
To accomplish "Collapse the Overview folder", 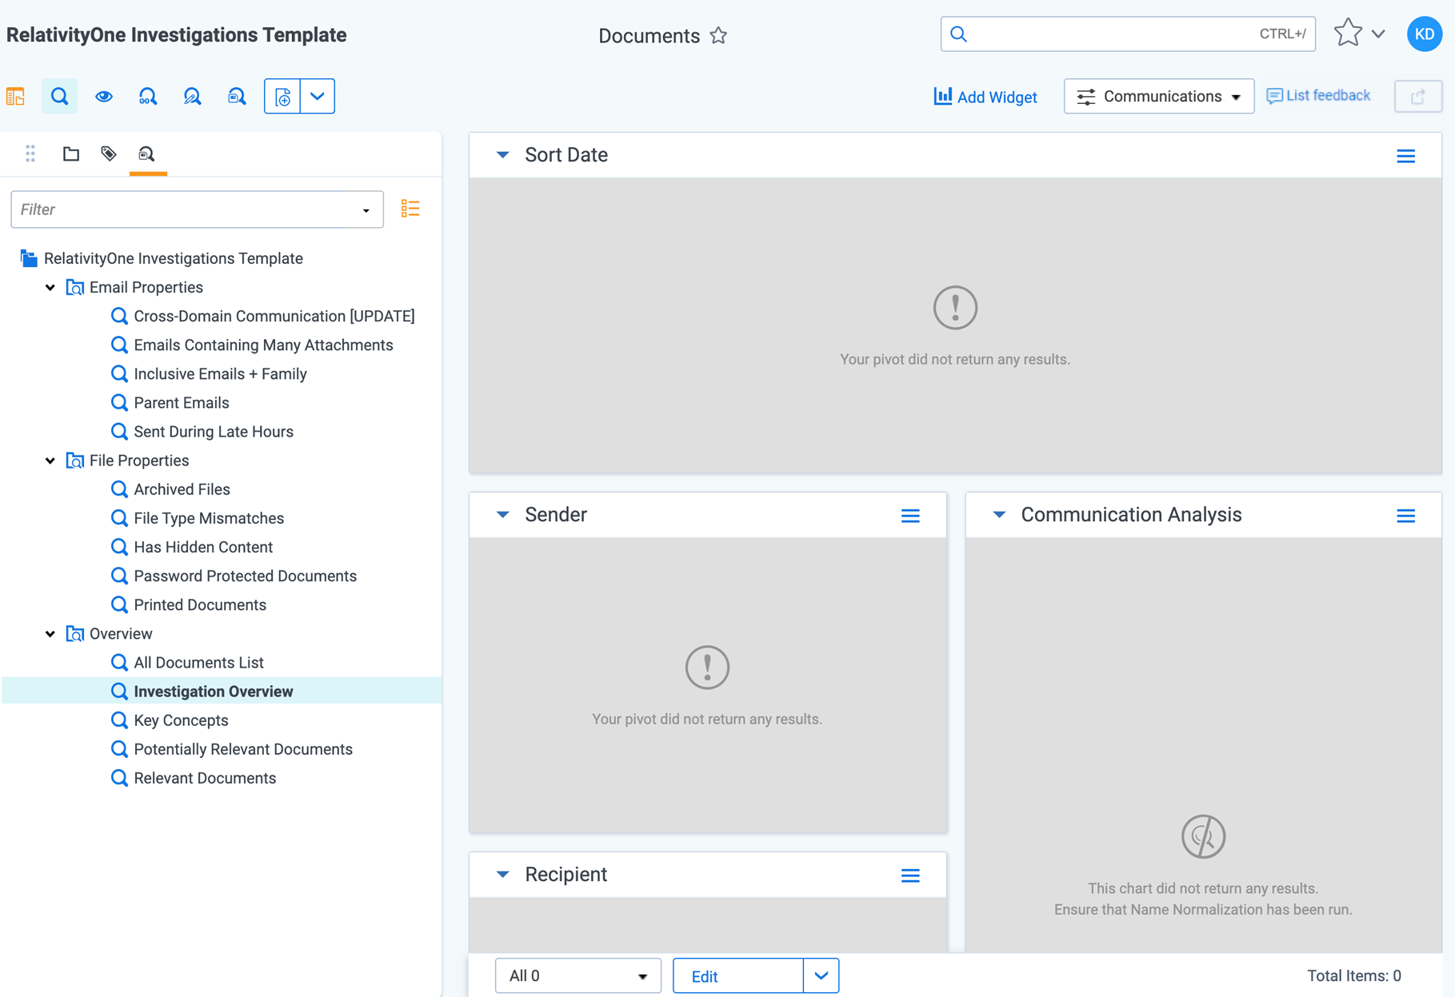I will tap(50, 634).
